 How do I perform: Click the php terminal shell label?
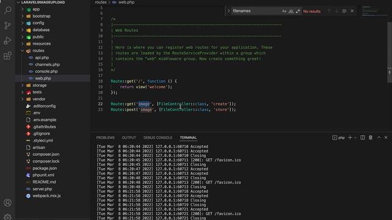click(x=339, y=137)
